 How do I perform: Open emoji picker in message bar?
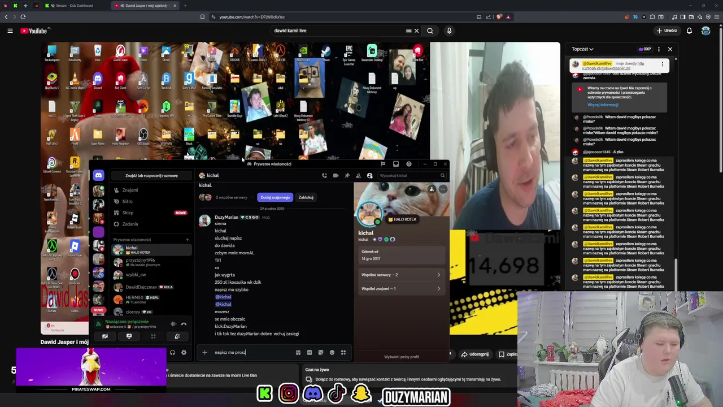332,353
